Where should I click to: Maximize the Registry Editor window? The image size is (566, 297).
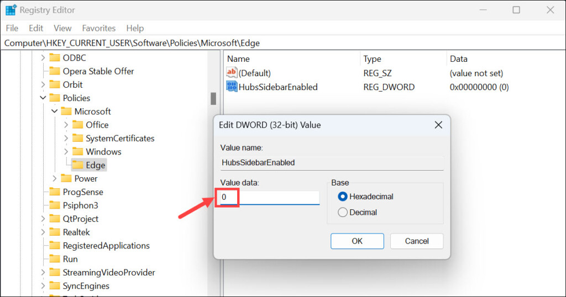coord(516,10)
